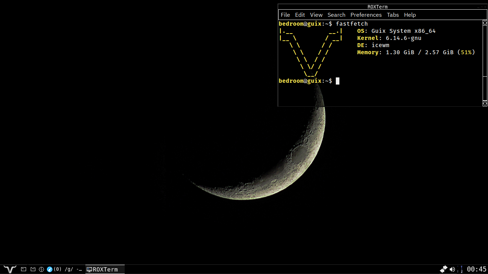Viewport: 488px width, 274px height.
Task: Click the volume speaker tray icon
Action: tap(452, 269)
